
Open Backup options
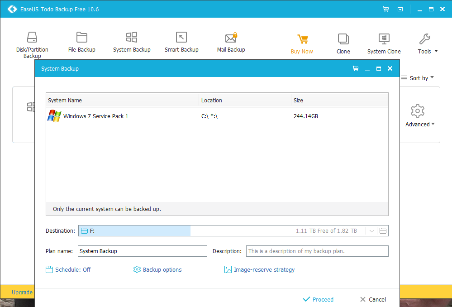157,269
